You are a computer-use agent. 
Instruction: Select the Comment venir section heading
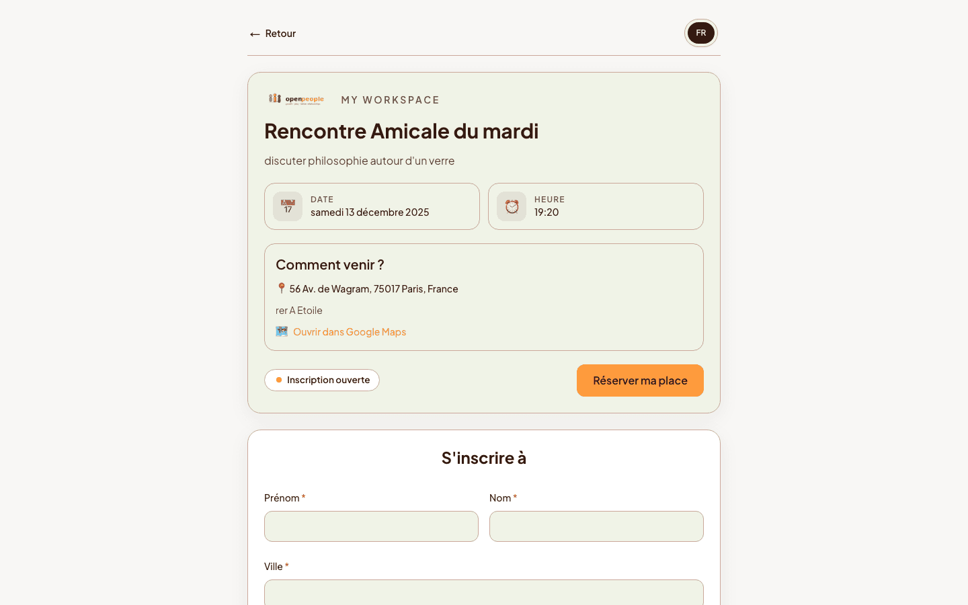tap(330, 265)
